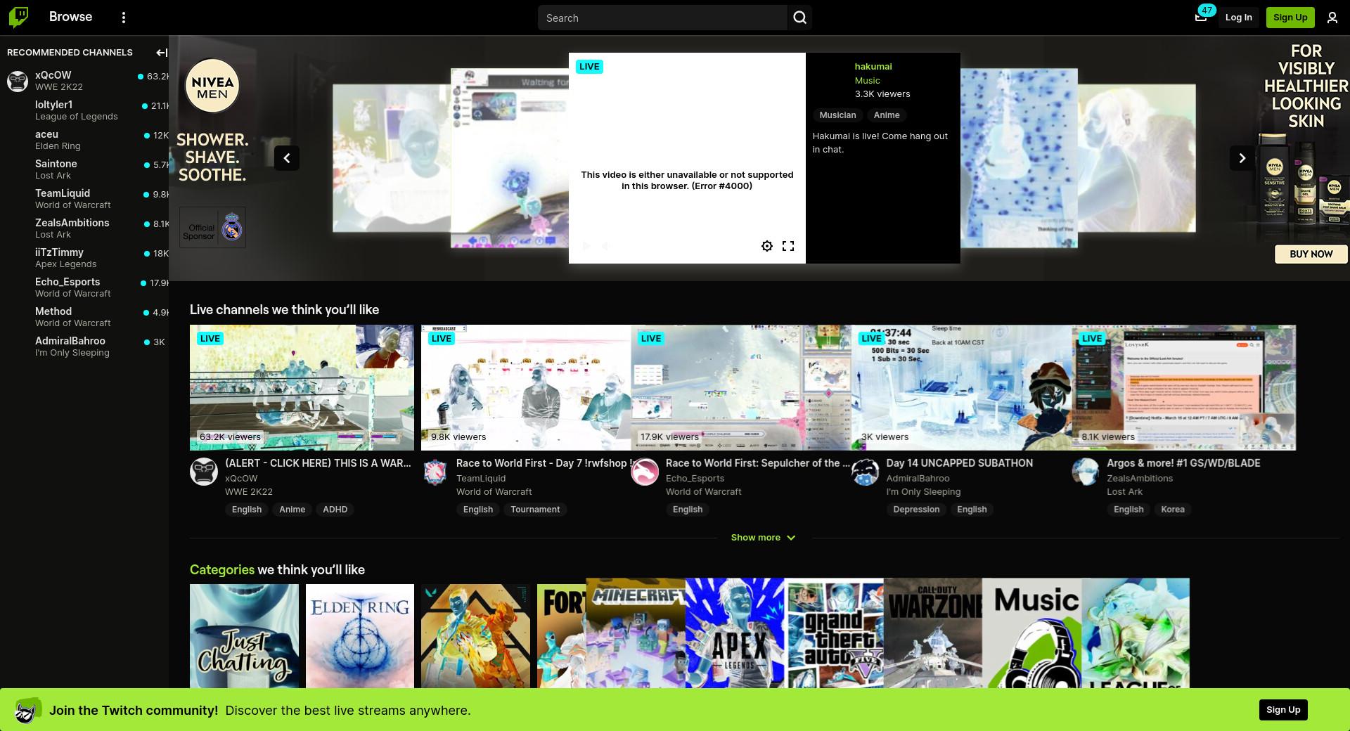Open the user account menu icon
Viewport: 1350px width, 731px height.
pyautogui.click(x=1332, y=18)
